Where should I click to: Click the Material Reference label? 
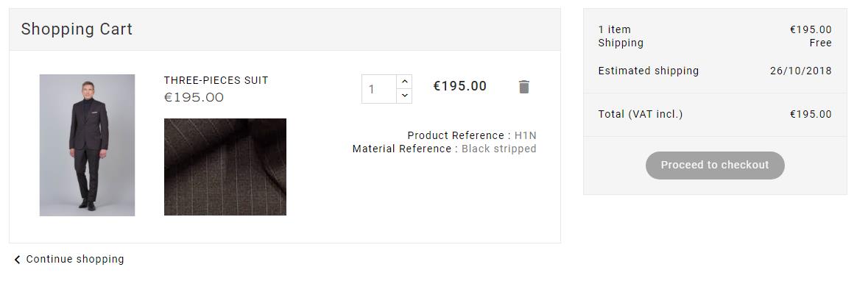click(402, 149)
